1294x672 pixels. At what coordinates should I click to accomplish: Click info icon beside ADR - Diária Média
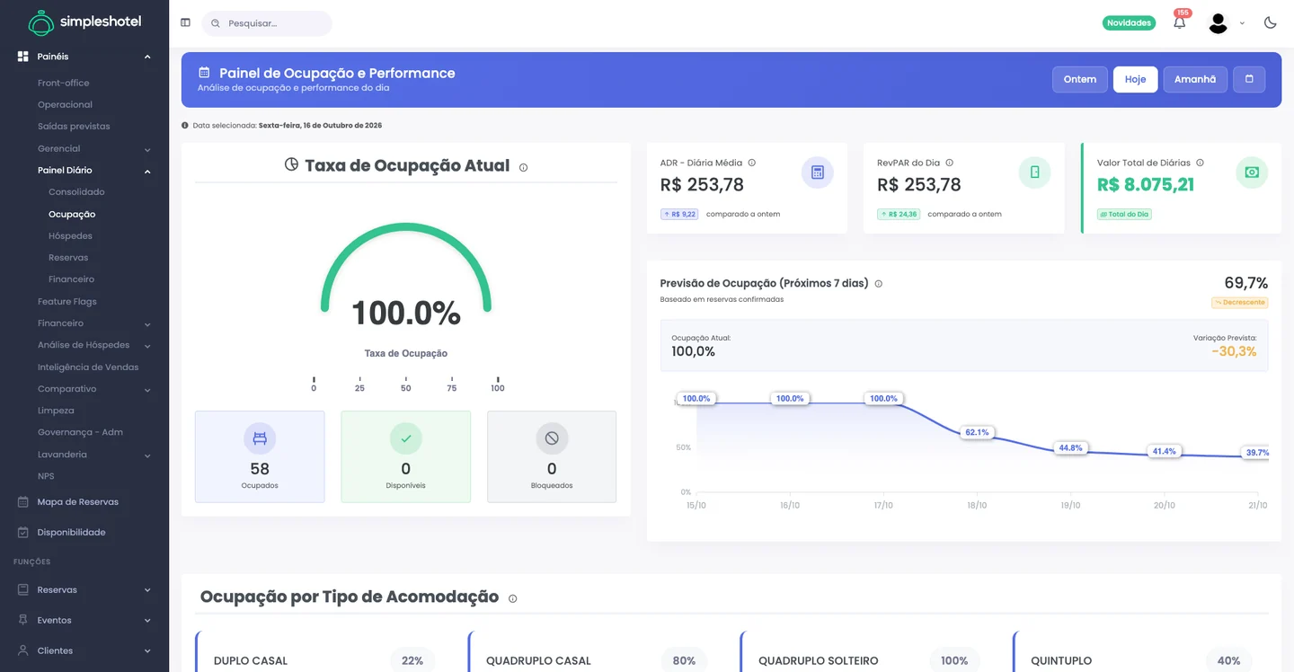coord(751,163)
